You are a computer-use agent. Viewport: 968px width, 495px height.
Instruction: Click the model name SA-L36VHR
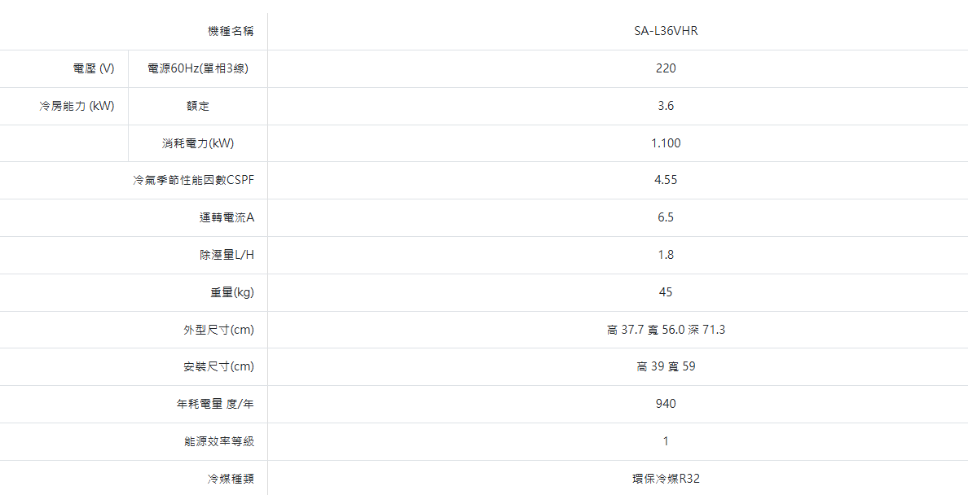tap(666, 32)
